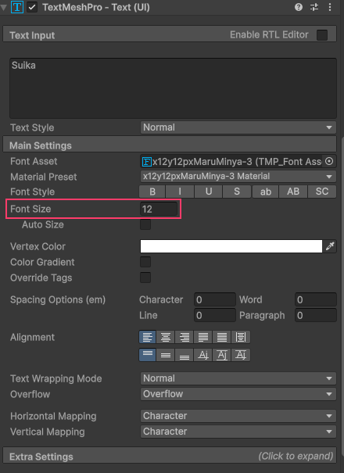Open the component help reference icon
This screenshot has width=344, height=473.
[299, 7]
